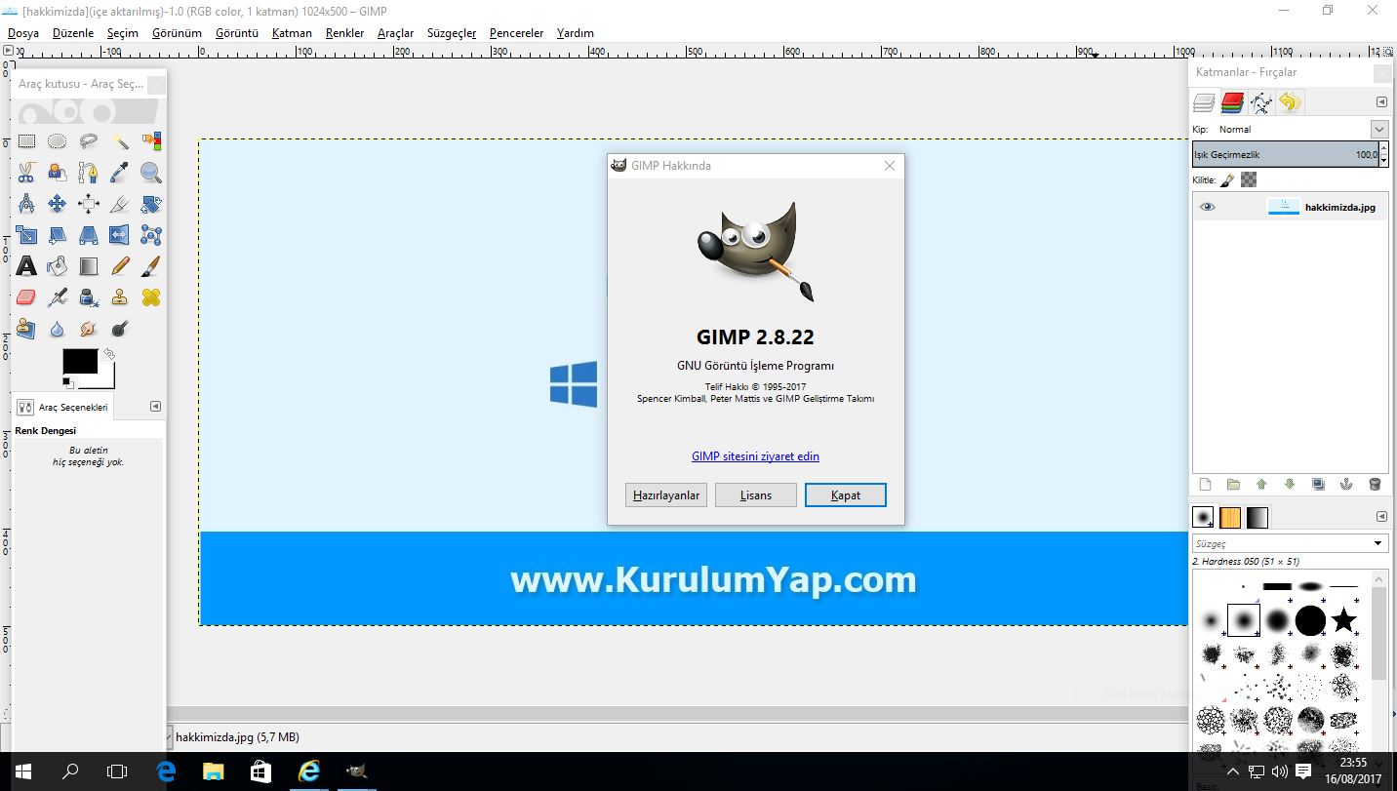Open the GIMP sitesini ziyaret edin link
Image resolution: width=1397 pixels, height=791 pixels.
[755, 456]
